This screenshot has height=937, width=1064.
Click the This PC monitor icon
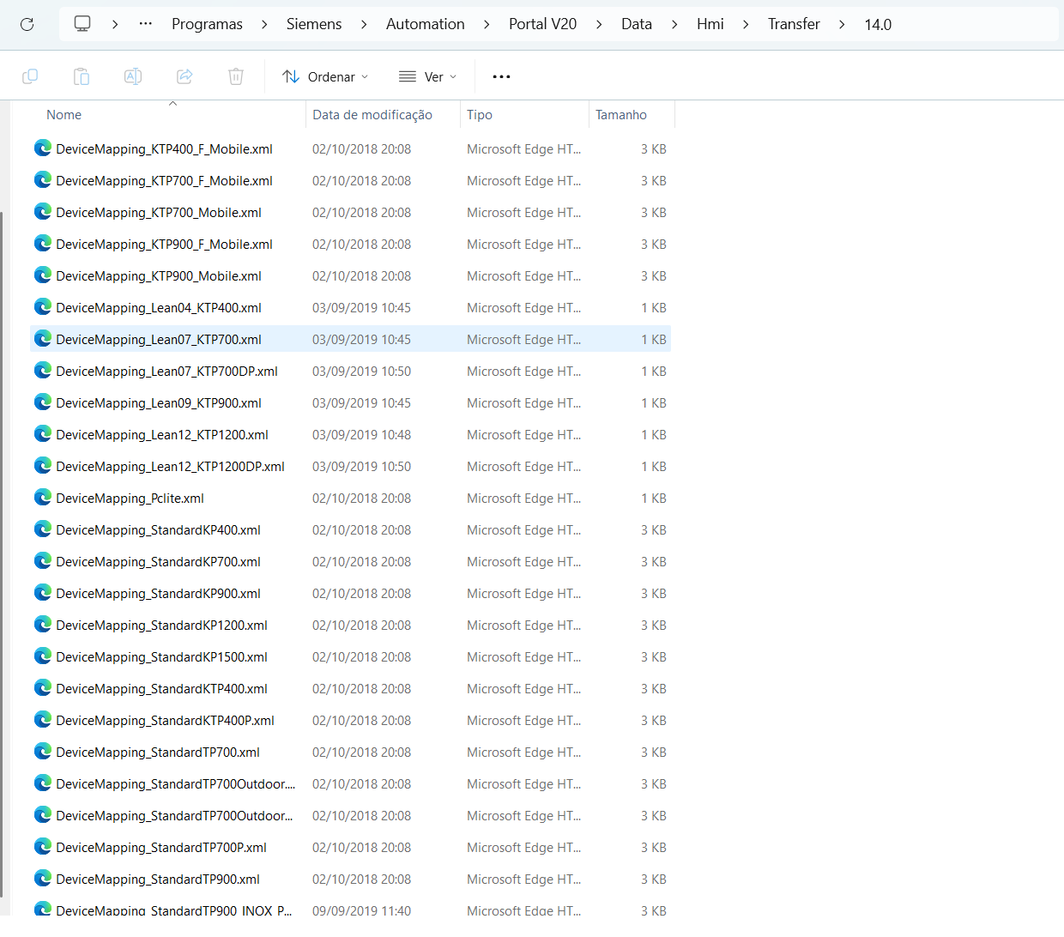pos(82,24)
